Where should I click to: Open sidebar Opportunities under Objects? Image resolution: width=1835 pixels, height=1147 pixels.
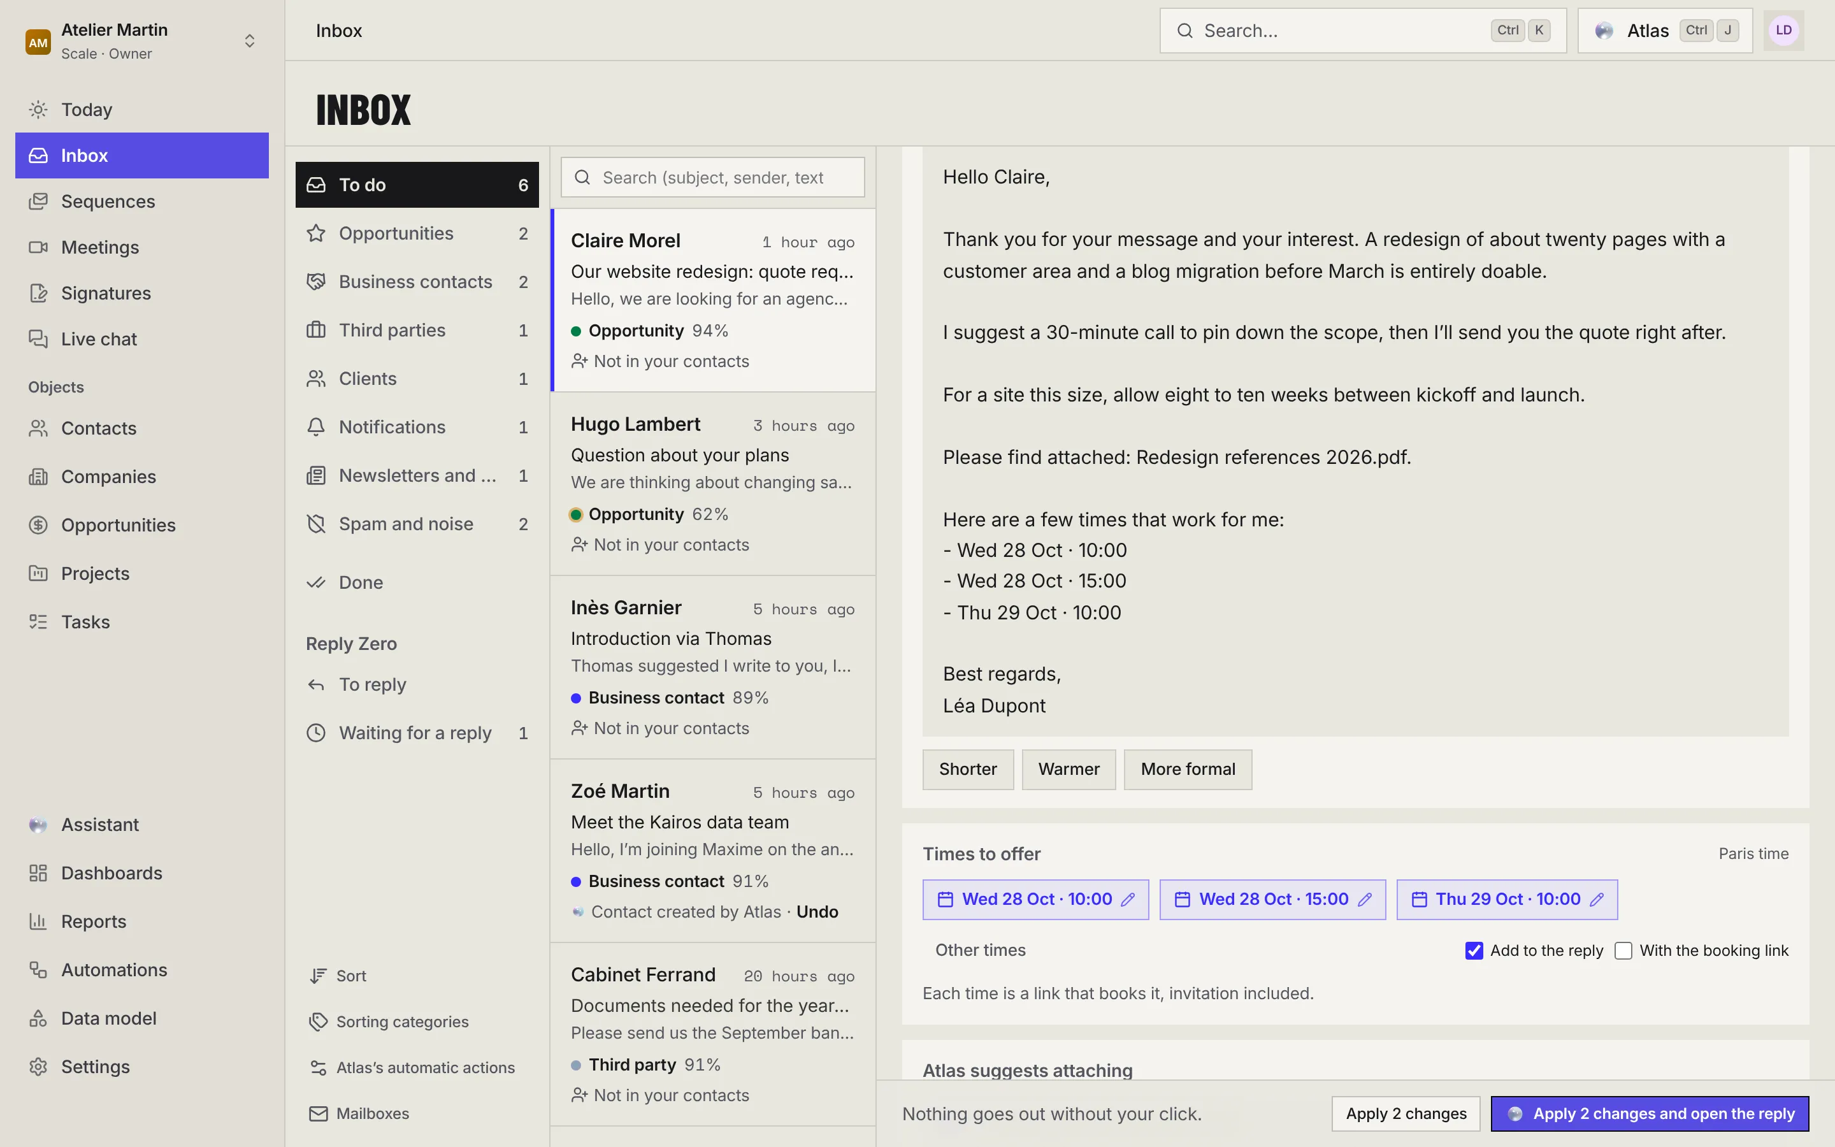click(x=142, y=525)
